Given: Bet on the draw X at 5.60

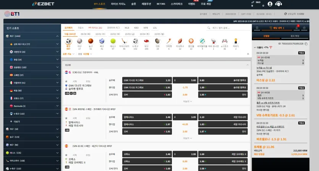Looking at the screenshot, I should coord(185,80).
